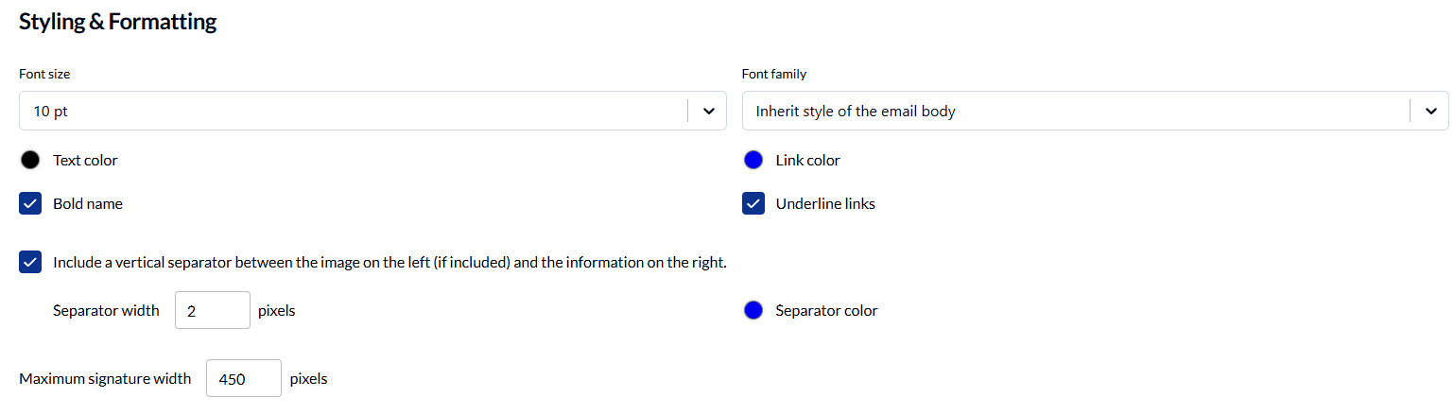Click the Underline links label text
Image resolution: width=1454 pixels, height=415 pixels.
[824, 203]
